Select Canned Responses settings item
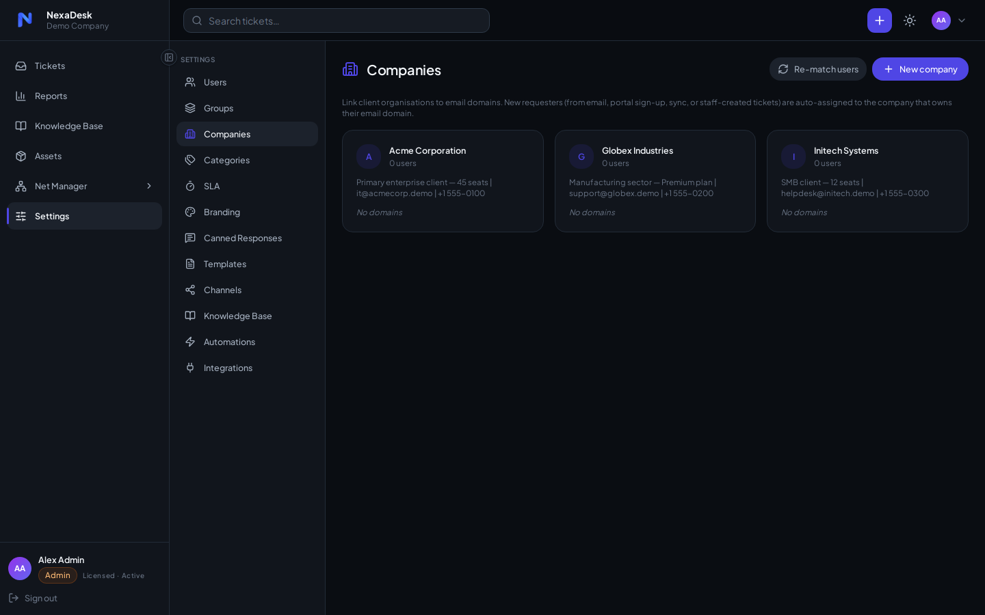 (247, 238)
